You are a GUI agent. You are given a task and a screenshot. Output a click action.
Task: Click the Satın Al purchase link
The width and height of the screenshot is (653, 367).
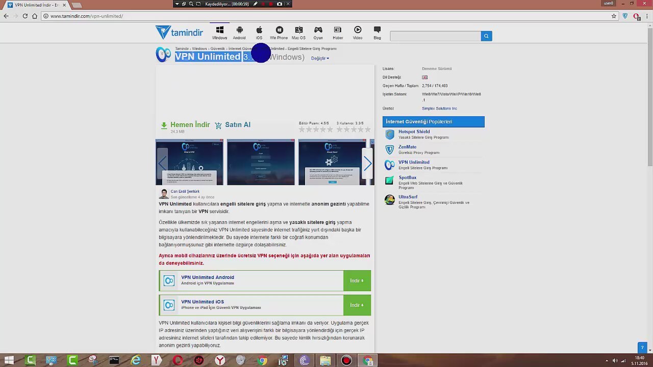point(233,125)
